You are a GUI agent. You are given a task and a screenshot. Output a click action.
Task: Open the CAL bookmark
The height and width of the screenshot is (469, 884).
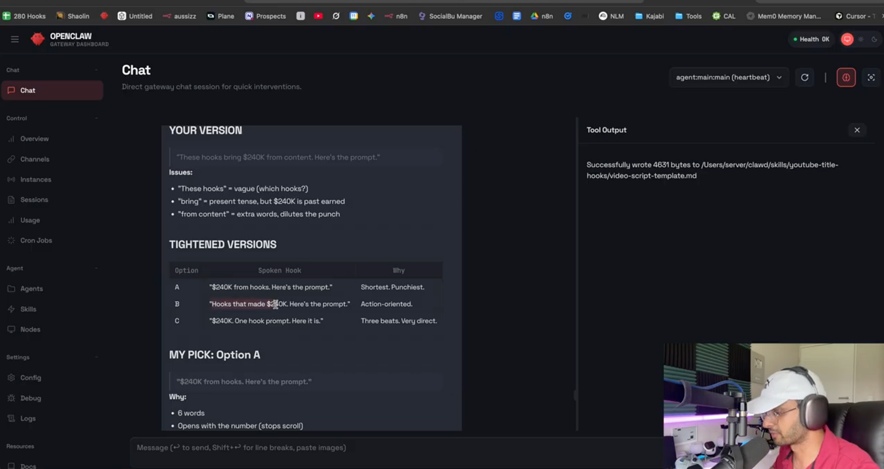pyautogui.click(x=724, y=16)
